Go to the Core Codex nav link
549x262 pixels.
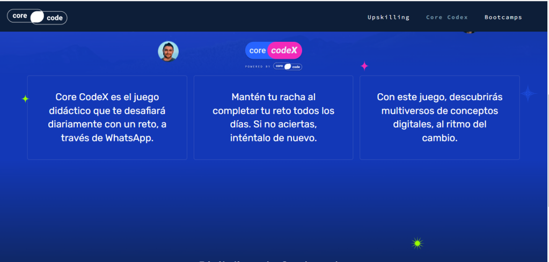[x=446, y=17]
